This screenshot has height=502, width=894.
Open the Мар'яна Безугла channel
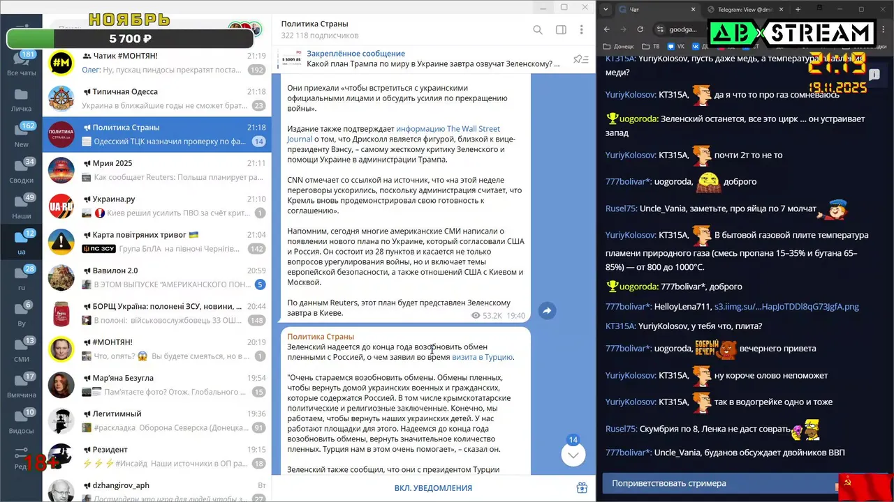(x=156, y=385)
